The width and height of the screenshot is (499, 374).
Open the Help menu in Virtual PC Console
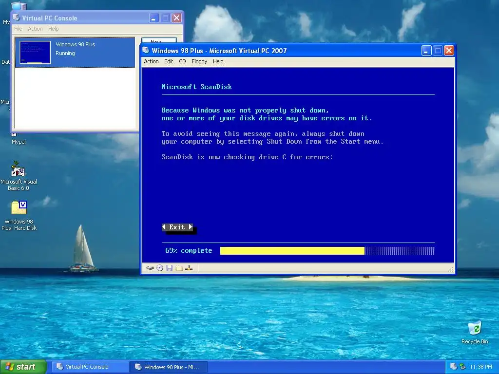(54, 29)
